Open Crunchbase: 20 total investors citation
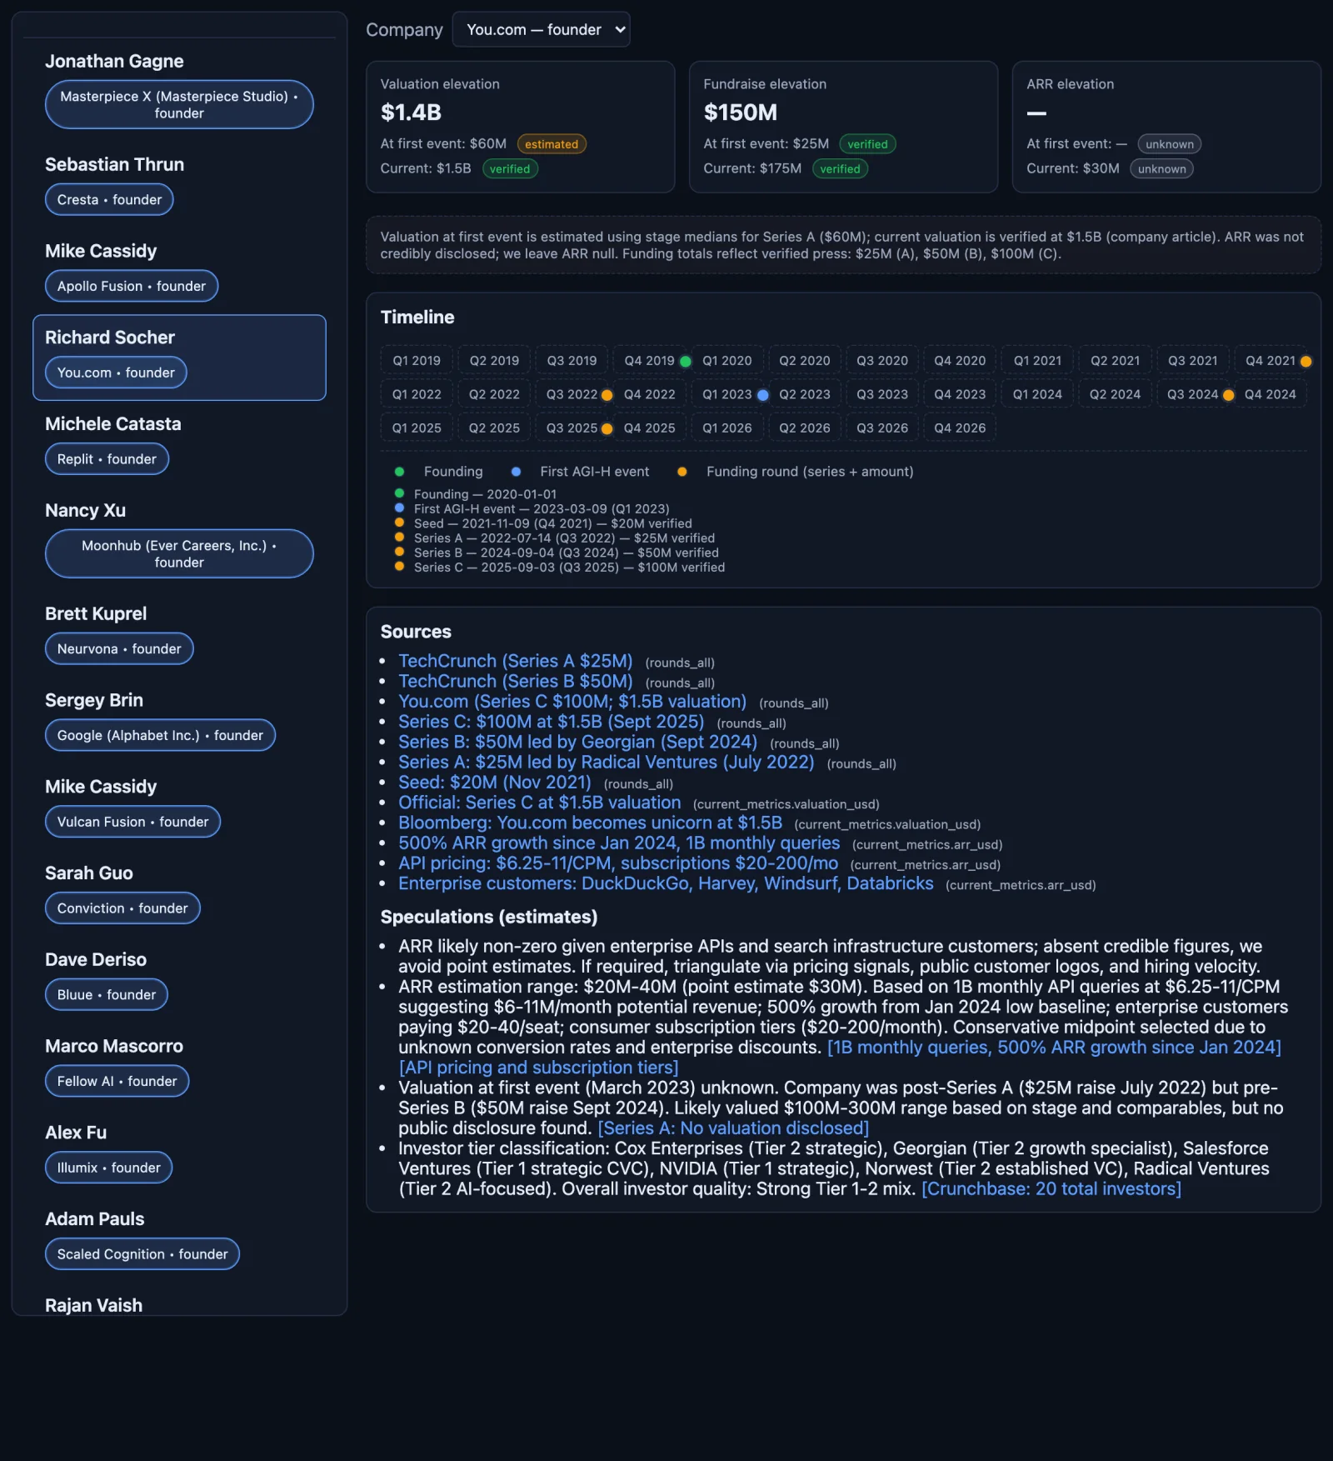Screen dimensions: 1333x1461 point(1051,1189)
